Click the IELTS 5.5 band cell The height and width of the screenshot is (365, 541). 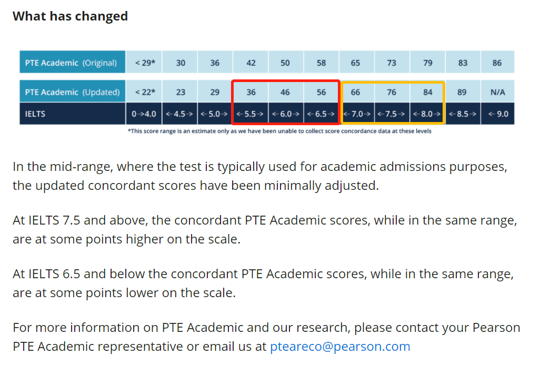coord(251,114)
